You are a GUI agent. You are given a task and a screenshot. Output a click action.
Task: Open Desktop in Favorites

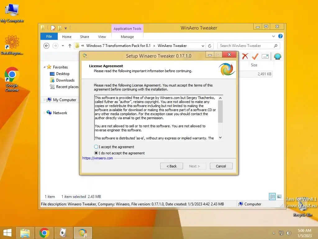tap(63, 74)
